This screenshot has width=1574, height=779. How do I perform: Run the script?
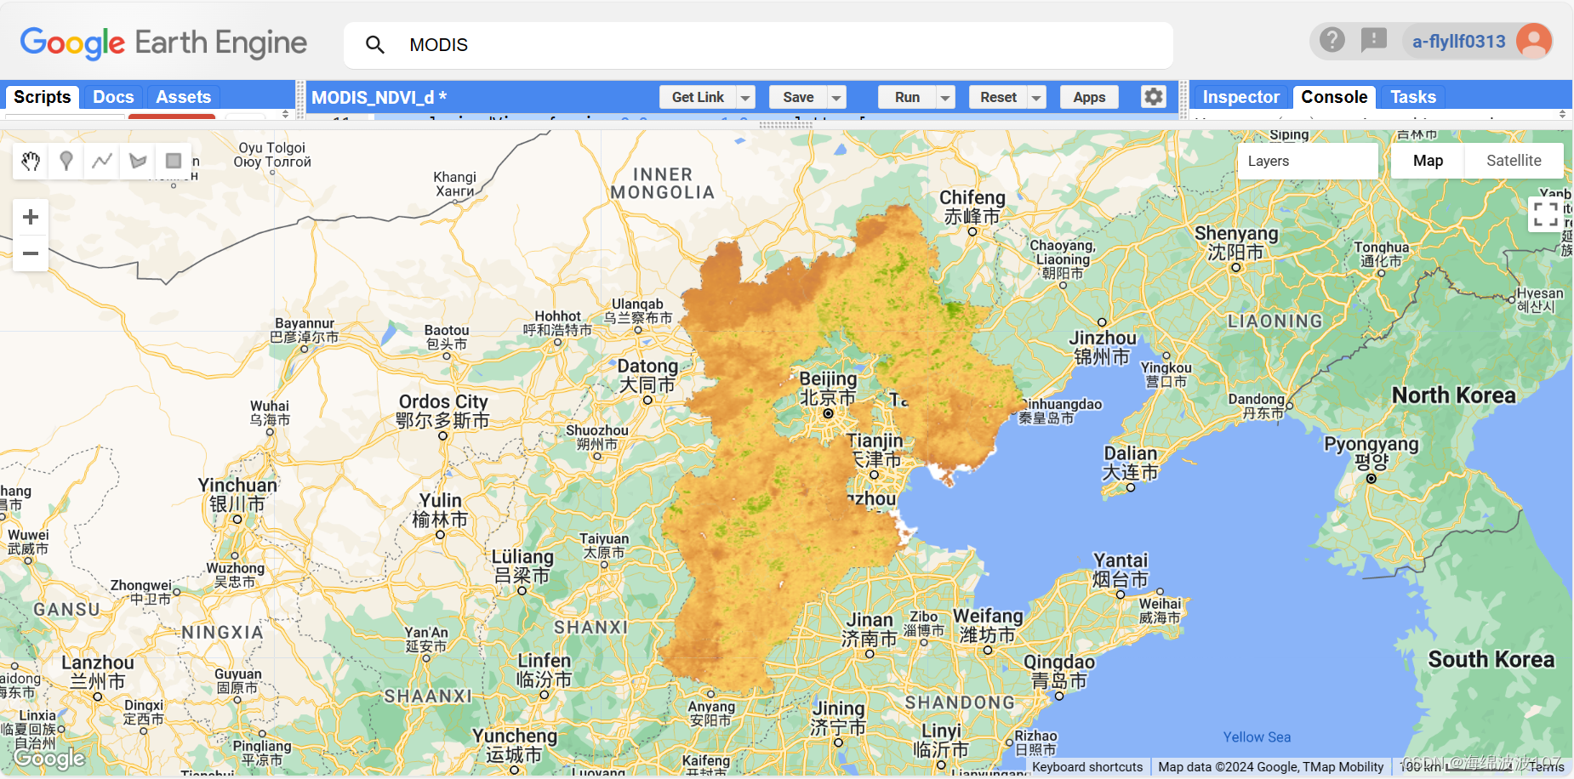tap(907, 97)
